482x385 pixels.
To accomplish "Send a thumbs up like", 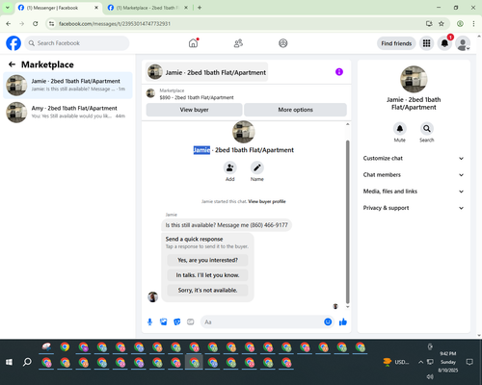I will click(x=343, y=321).
